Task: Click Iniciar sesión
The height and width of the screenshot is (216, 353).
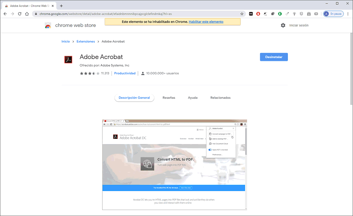Action: point(299,25)
